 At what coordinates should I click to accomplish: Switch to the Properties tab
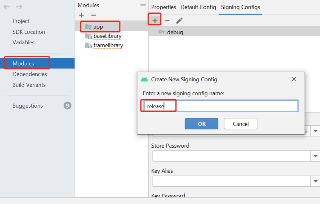[x=164, y=7]
